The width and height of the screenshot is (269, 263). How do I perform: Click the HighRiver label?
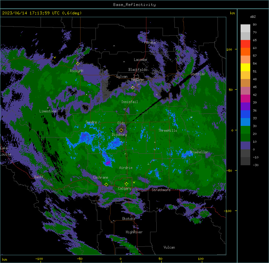[134, 232]
